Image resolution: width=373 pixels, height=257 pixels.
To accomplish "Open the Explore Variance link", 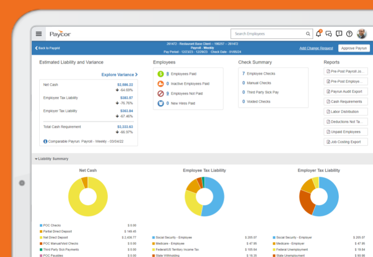I will pos(119,75).
